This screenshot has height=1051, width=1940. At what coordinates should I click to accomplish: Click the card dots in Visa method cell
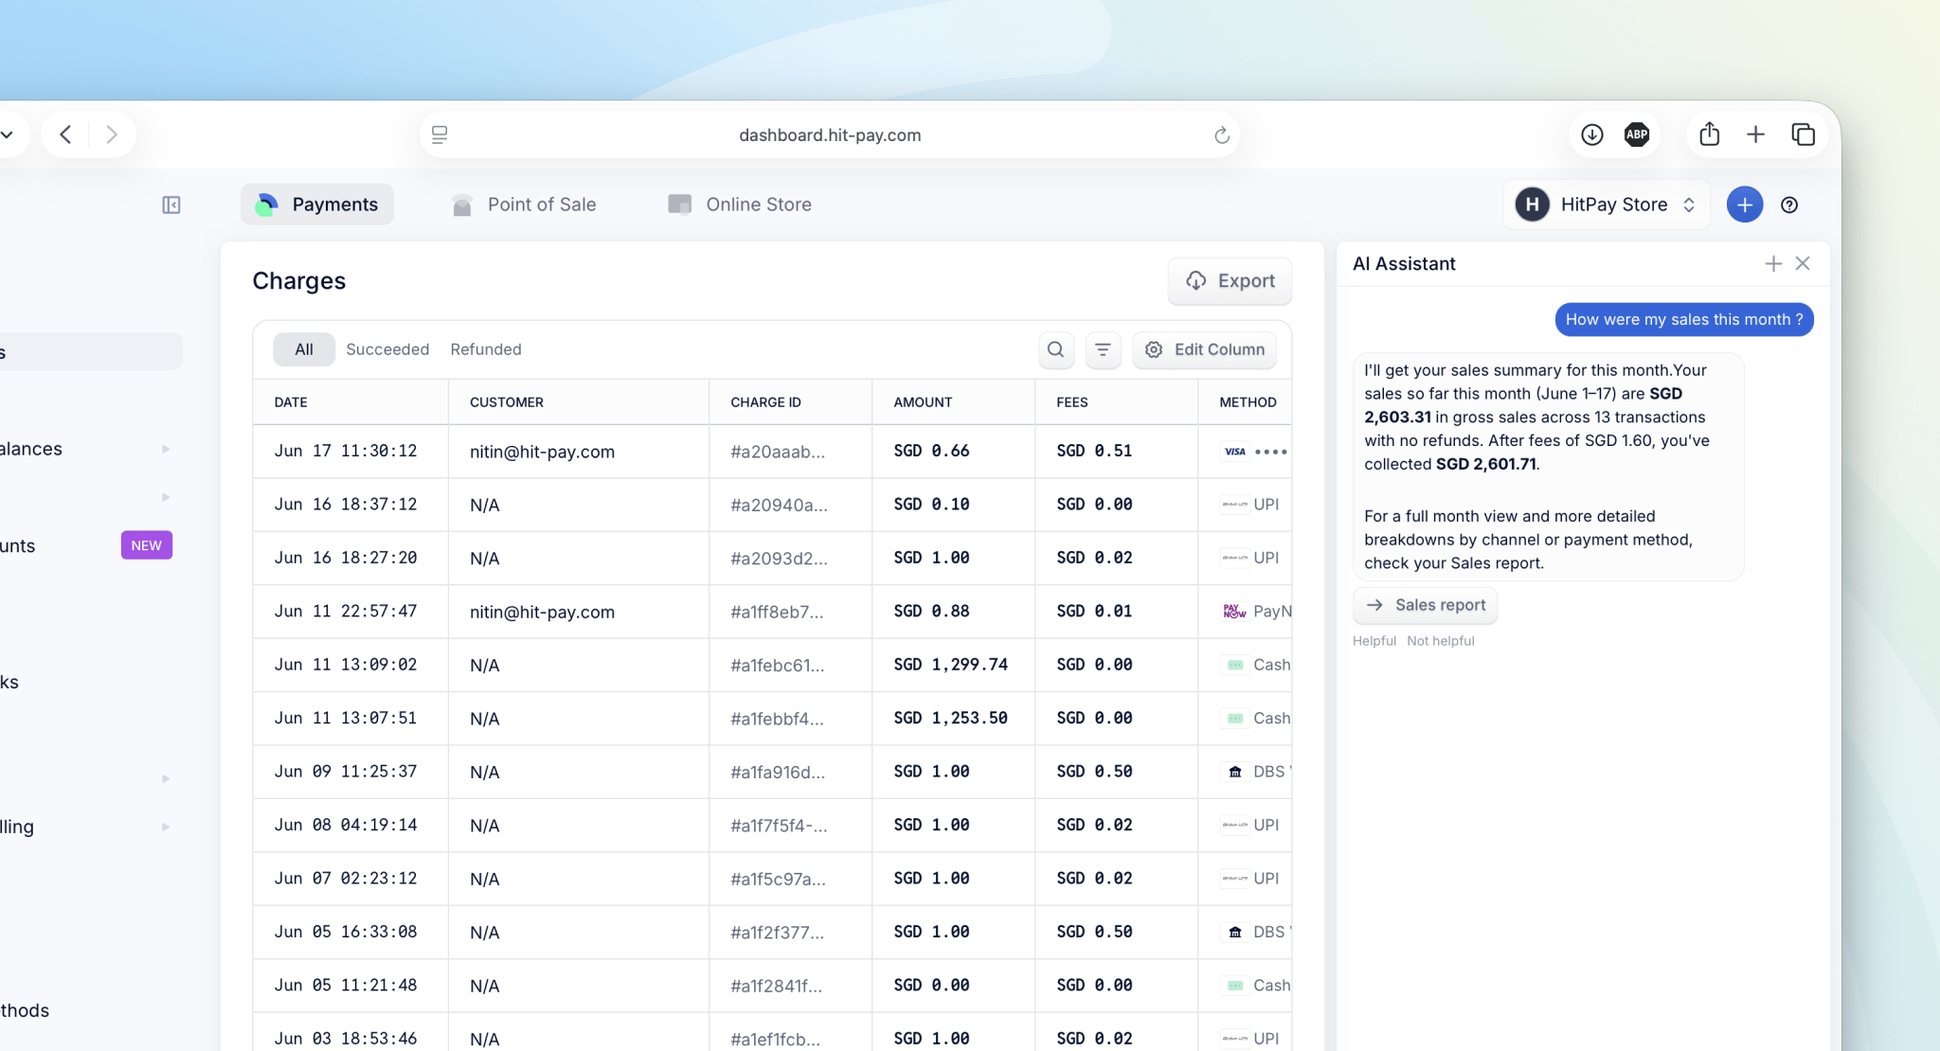[x=1271, y=452]
